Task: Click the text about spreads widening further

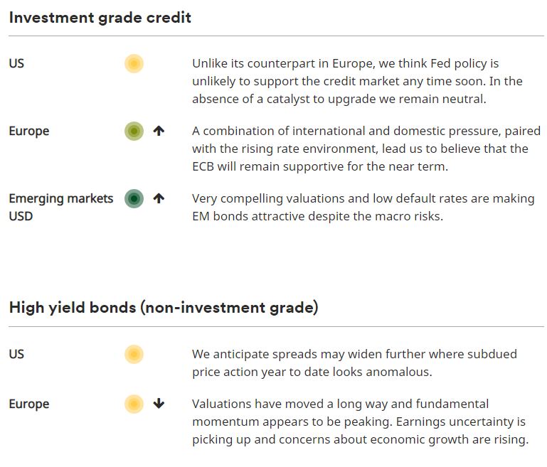Action: pyautogui.click(x=354, y=363)
